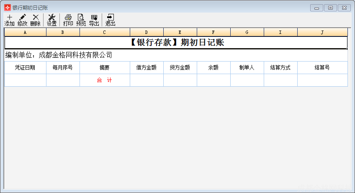
Task: Click the 凭证日期 column heading cell
Action: pyautogui.click(x=25, y=67)
